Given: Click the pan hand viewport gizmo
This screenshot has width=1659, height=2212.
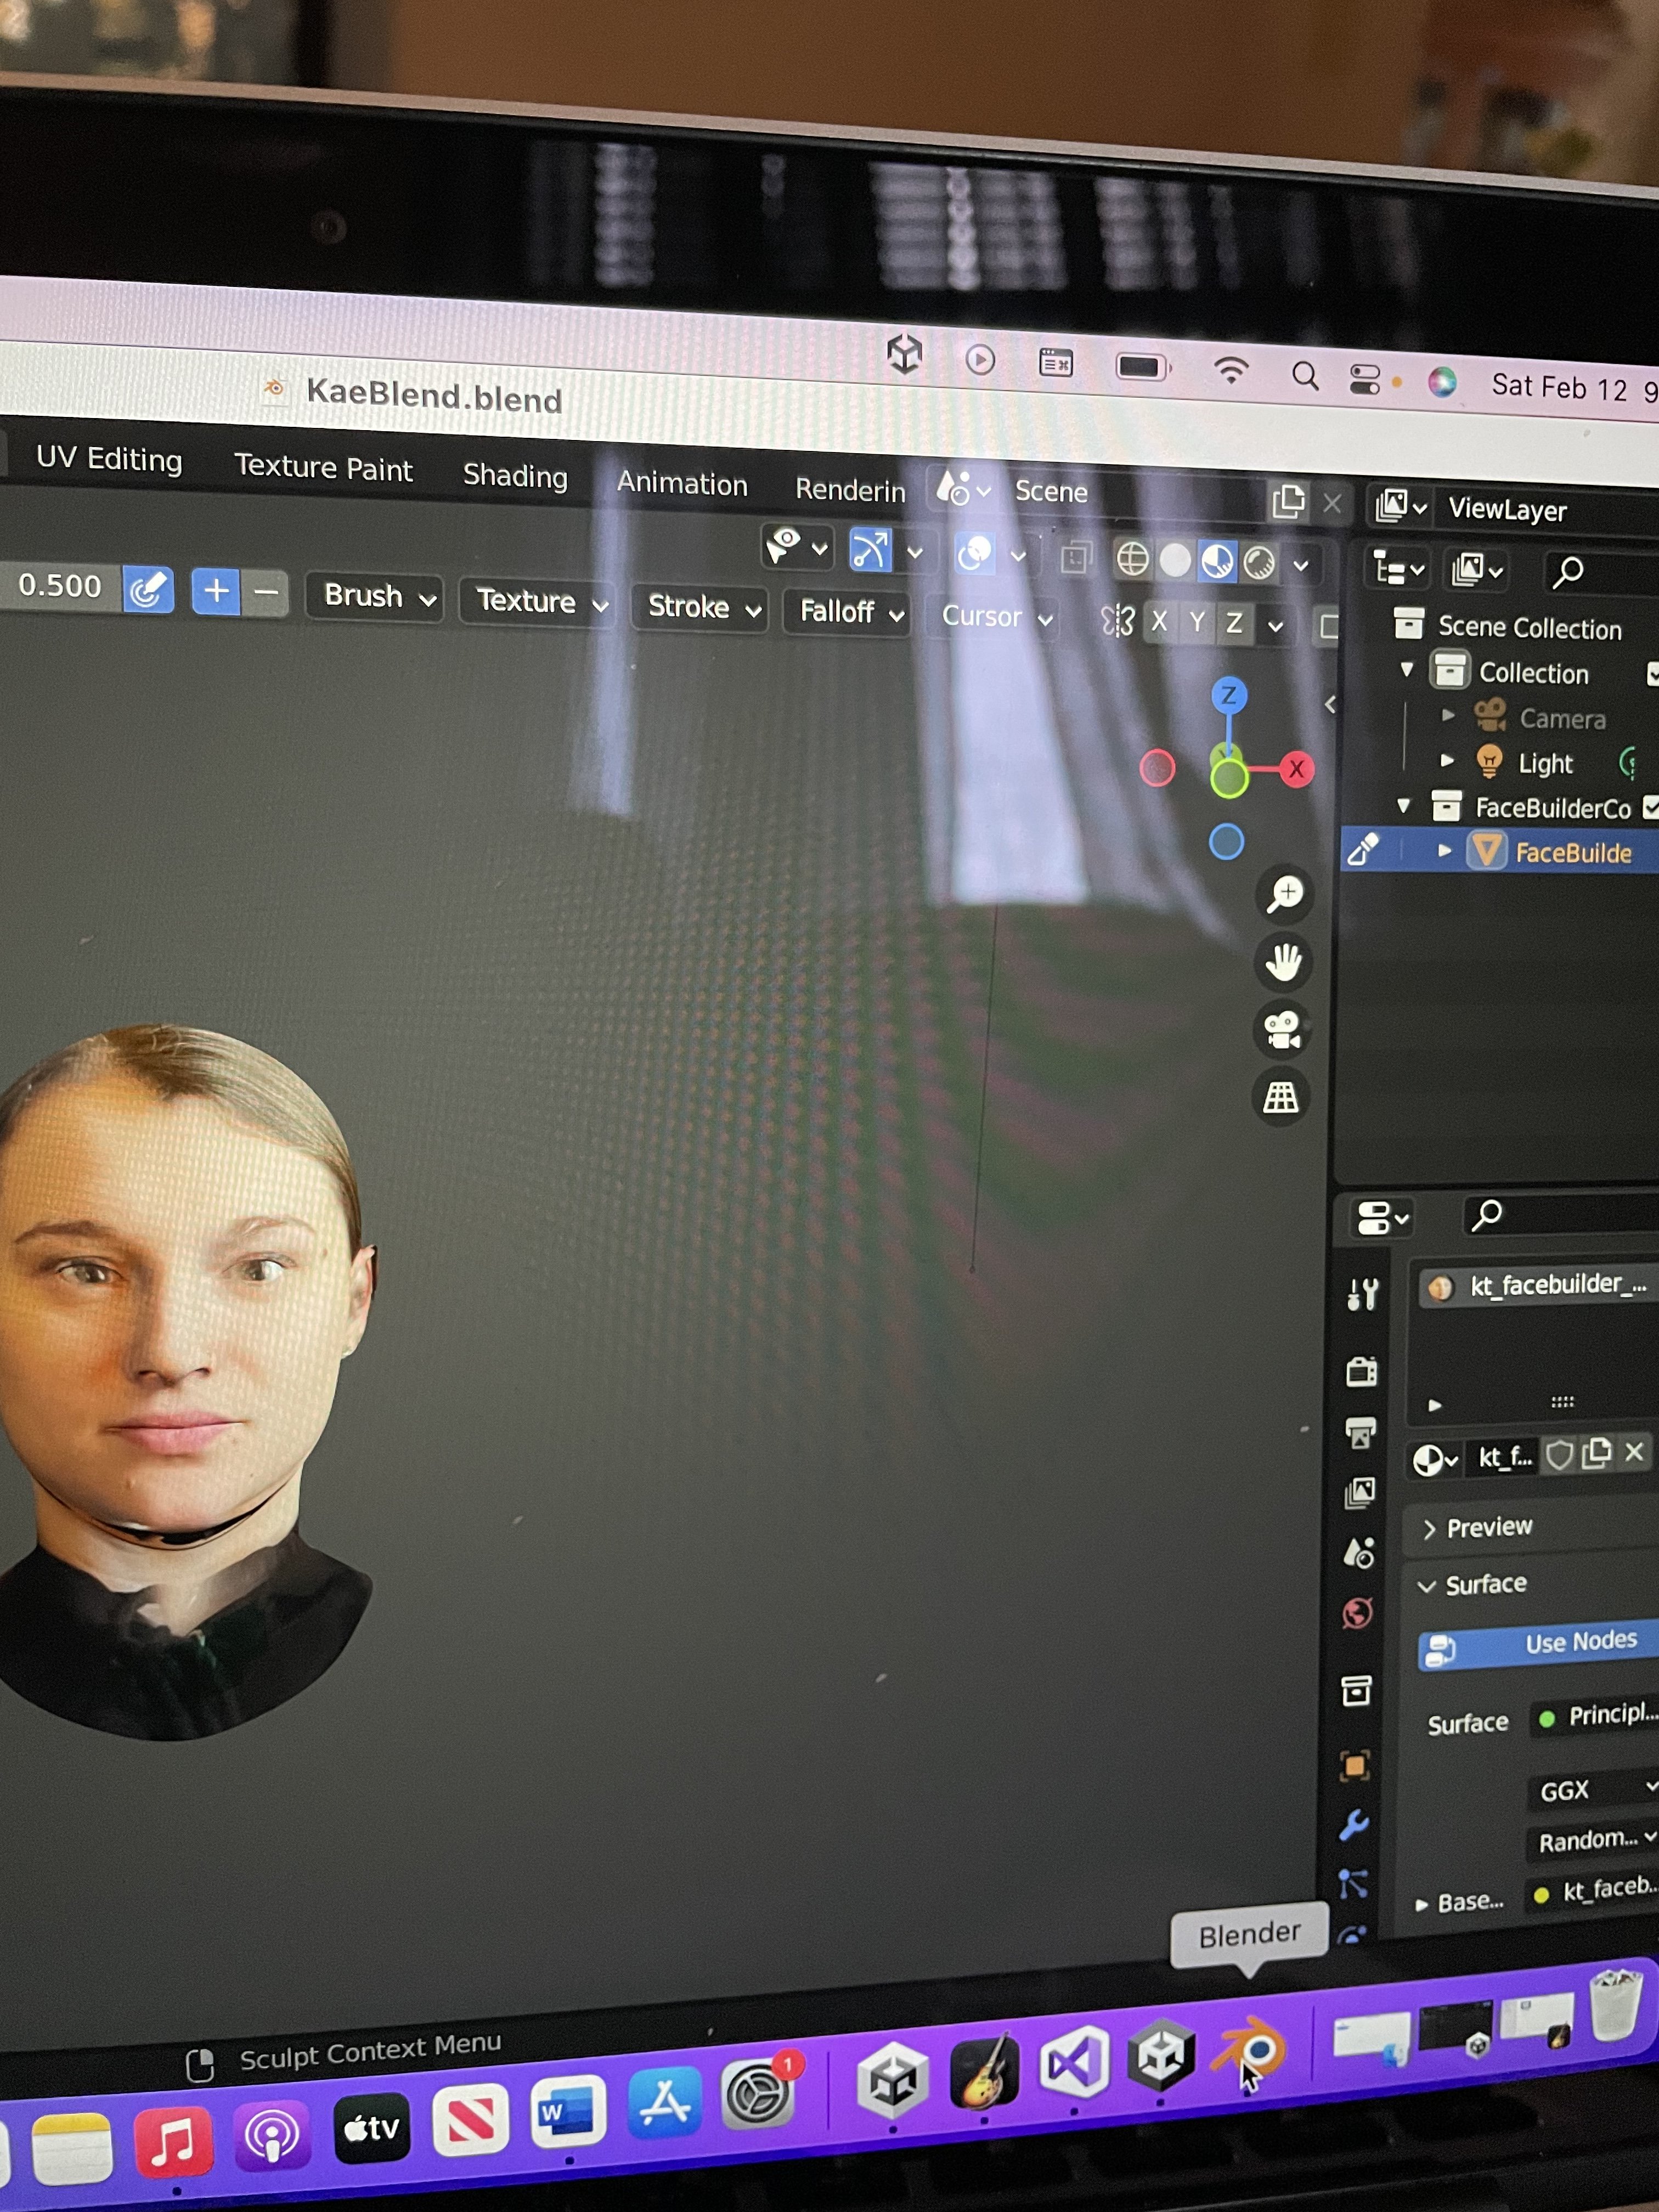Looking at the screenshot, I should [x=1283, y=963].
